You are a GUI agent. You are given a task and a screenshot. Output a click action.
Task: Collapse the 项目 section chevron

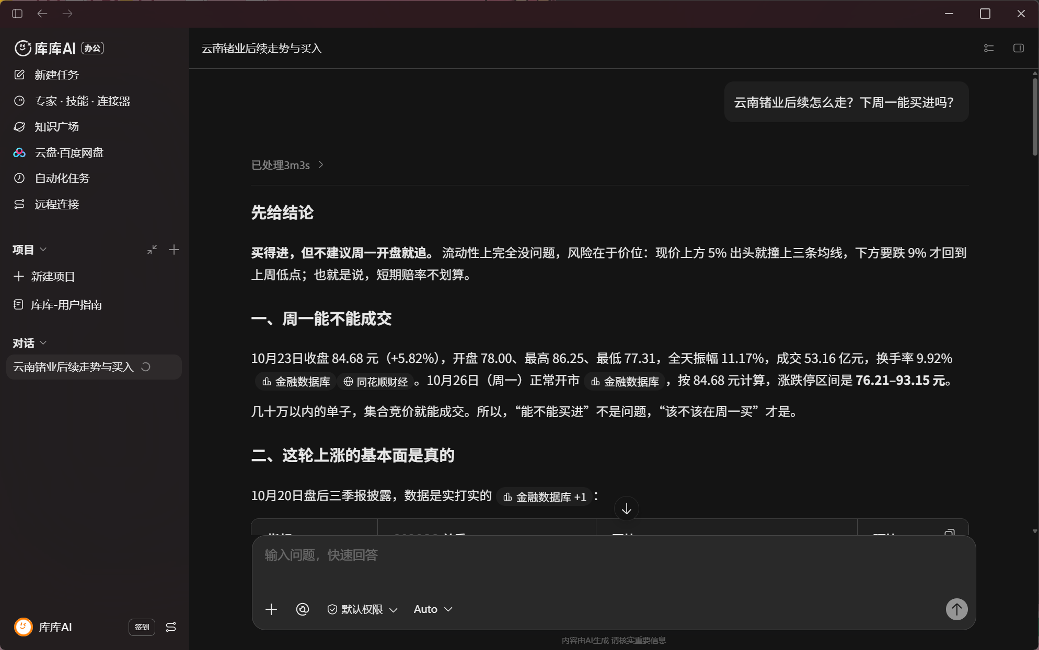click(43, 250)
